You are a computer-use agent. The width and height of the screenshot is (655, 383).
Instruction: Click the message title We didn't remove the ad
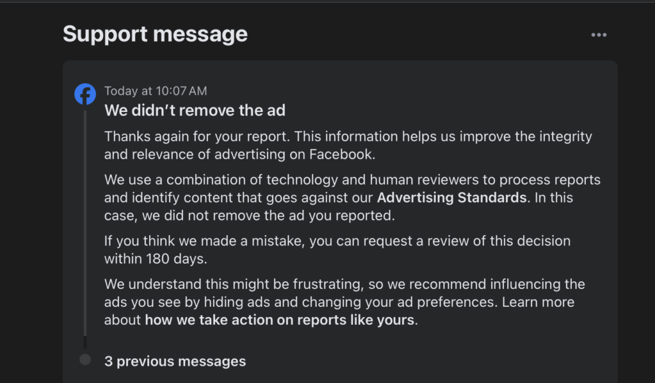point(195,110)
